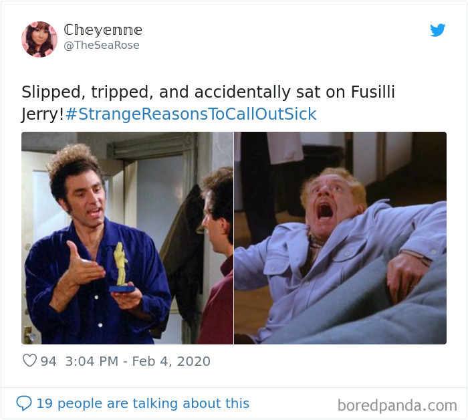Viewport: 468px width, 420px height.
Task: Click the Twitter bird logo
Action: [437, 30]
